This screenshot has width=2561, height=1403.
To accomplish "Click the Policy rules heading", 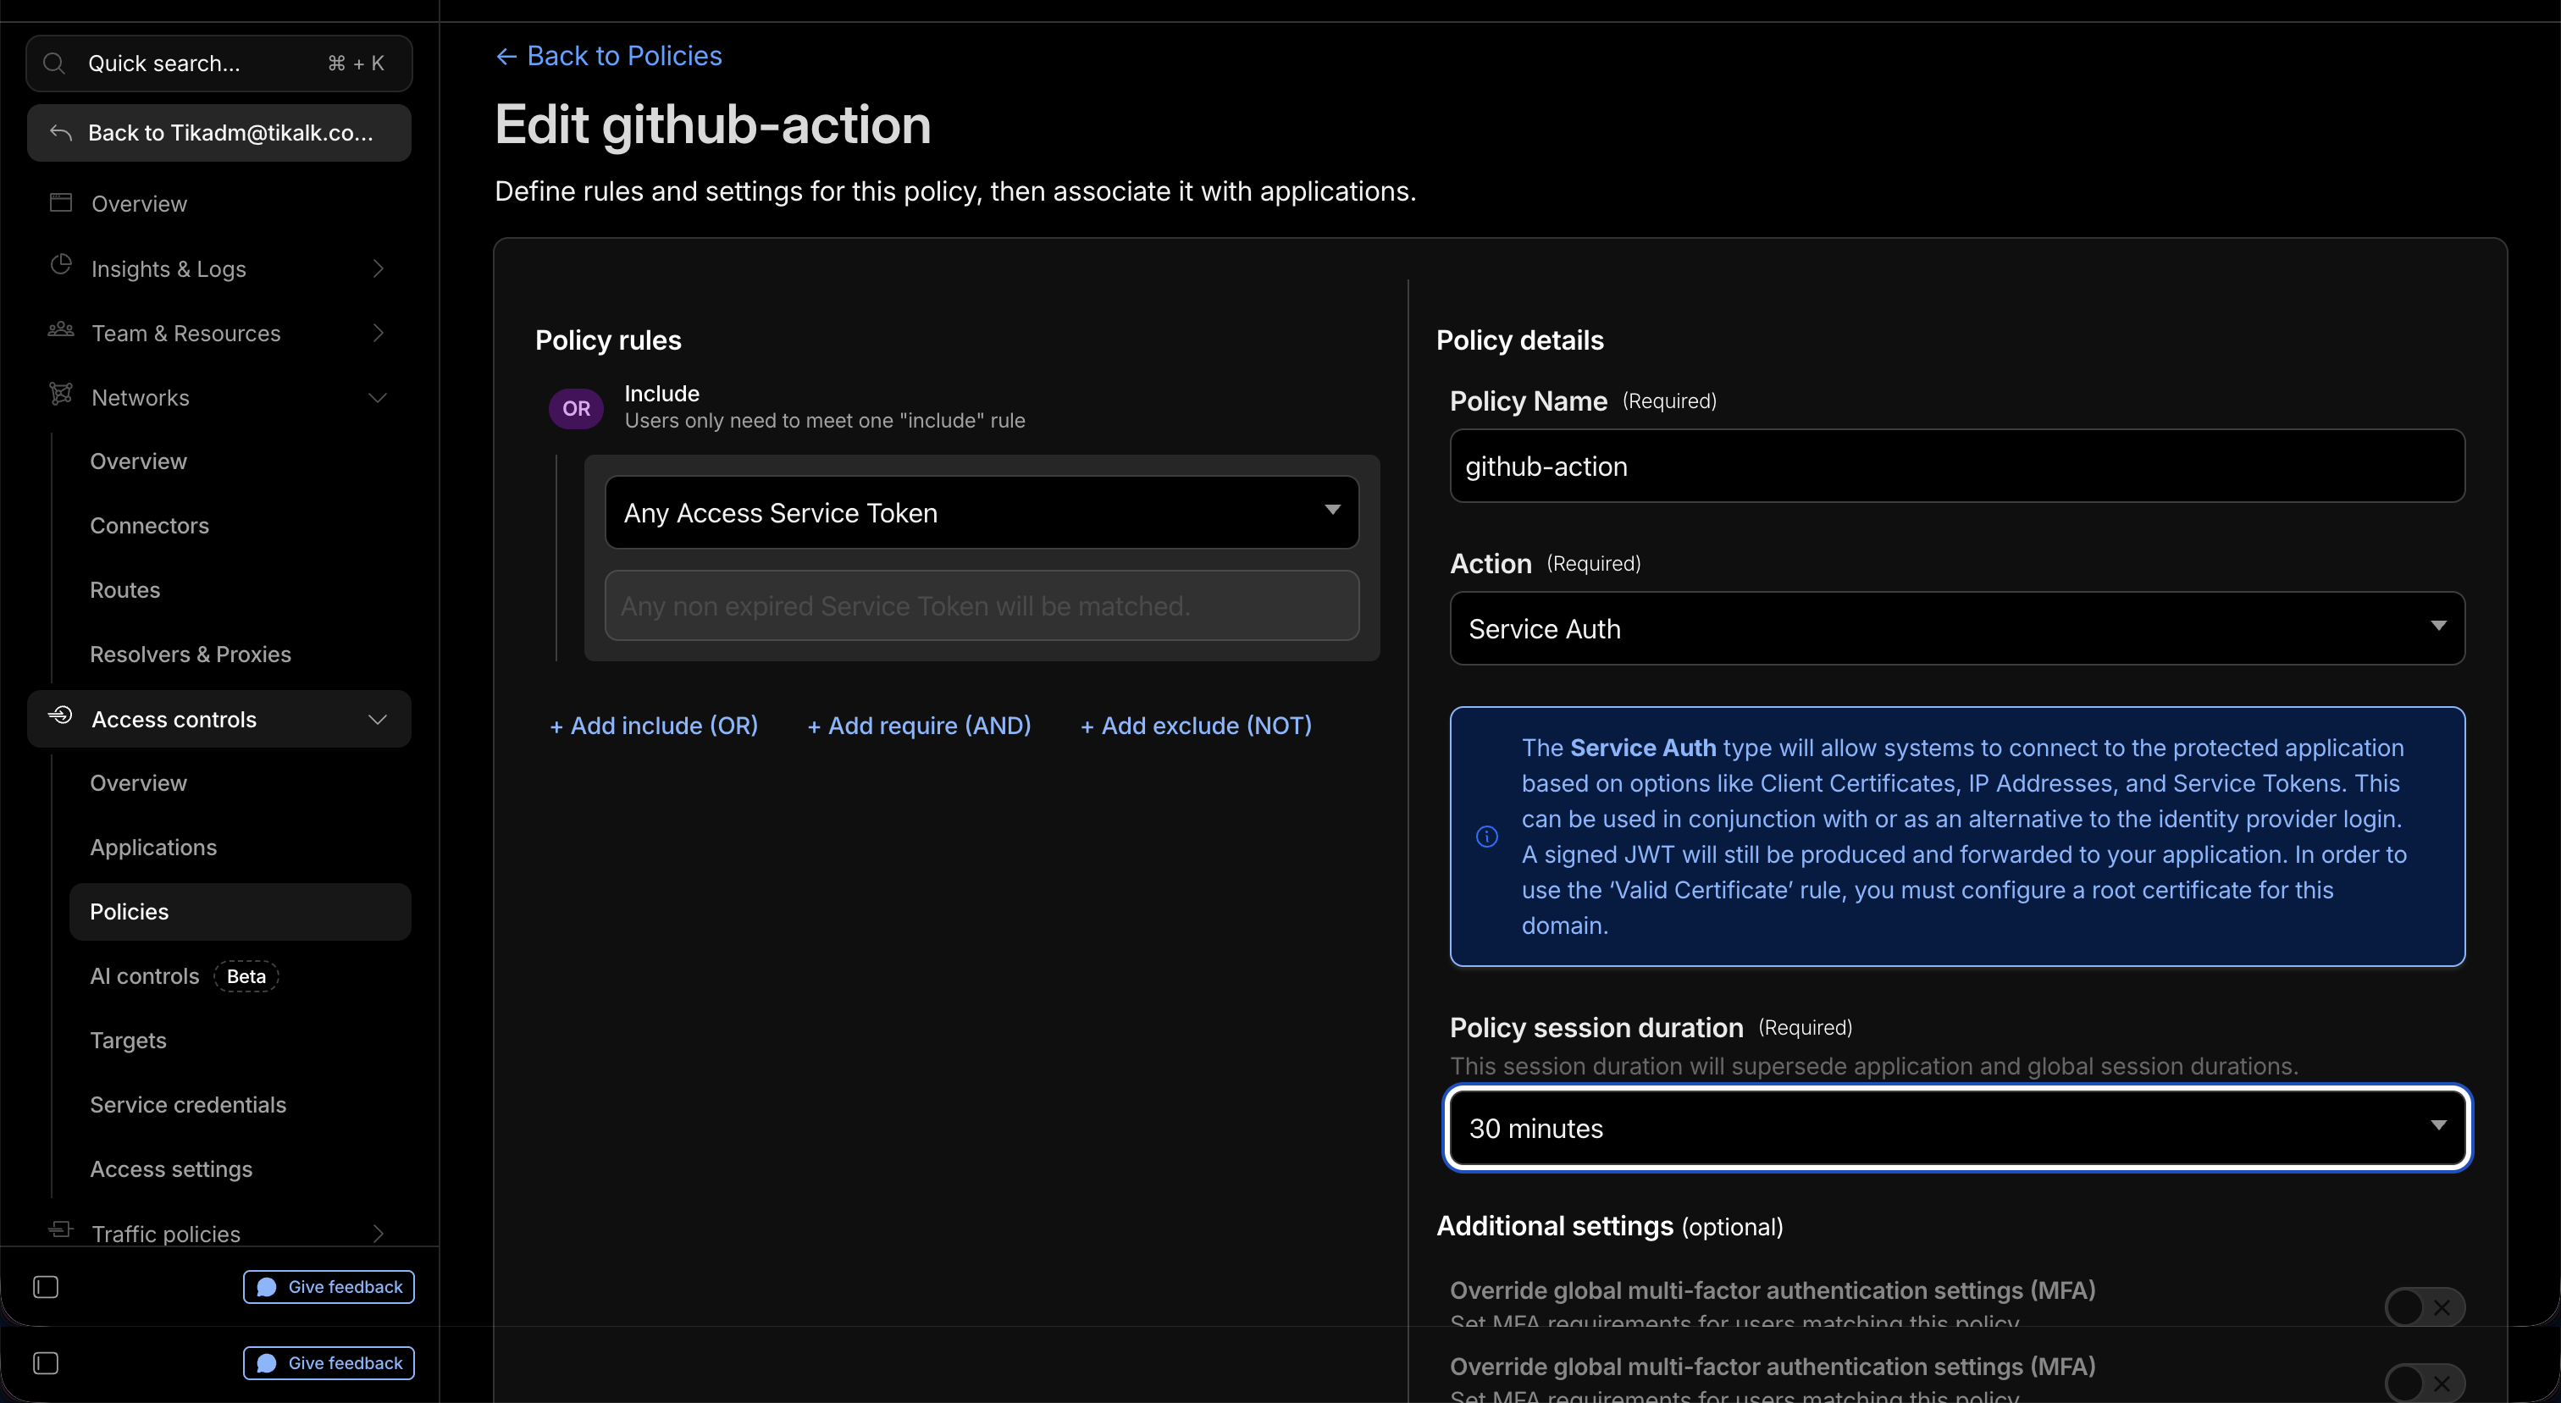I will (607, 341).
